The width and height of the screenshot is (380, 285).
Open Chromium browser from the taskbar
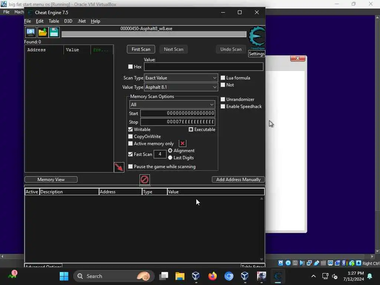tap(229, 276)
